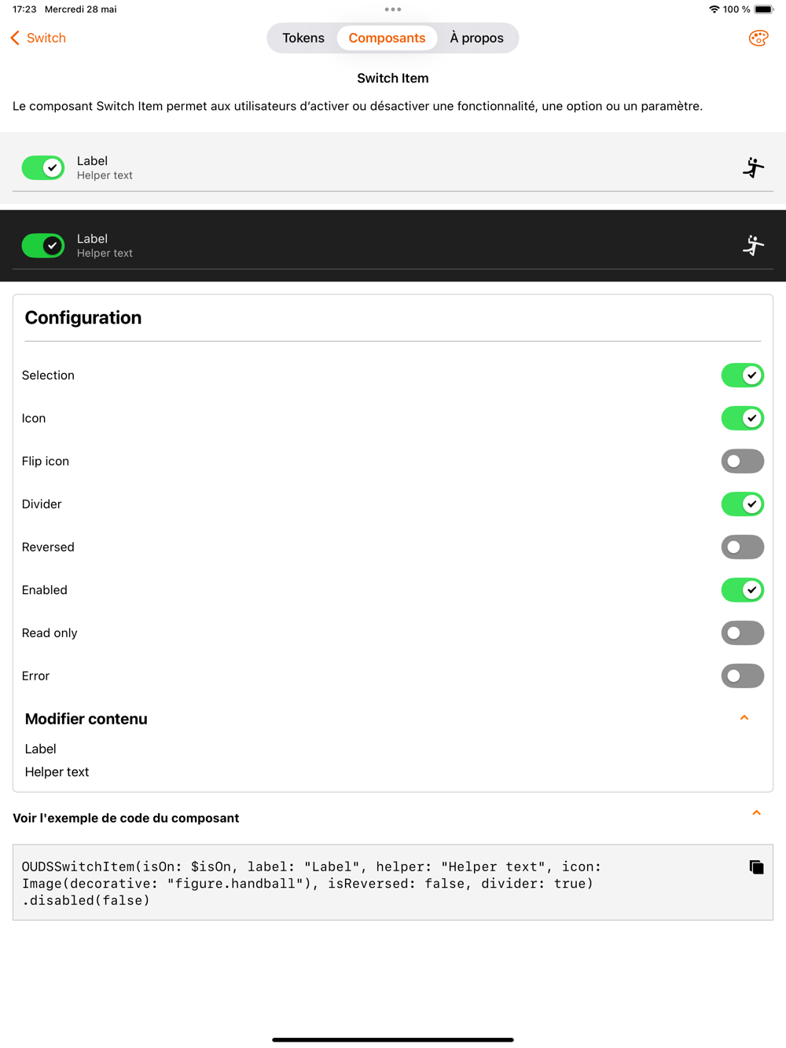Enable the Flip icon switch

click(743, 461)
